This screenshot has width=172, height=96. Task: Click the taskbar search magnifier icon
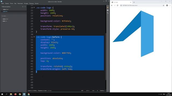click(x=6, y=94)
